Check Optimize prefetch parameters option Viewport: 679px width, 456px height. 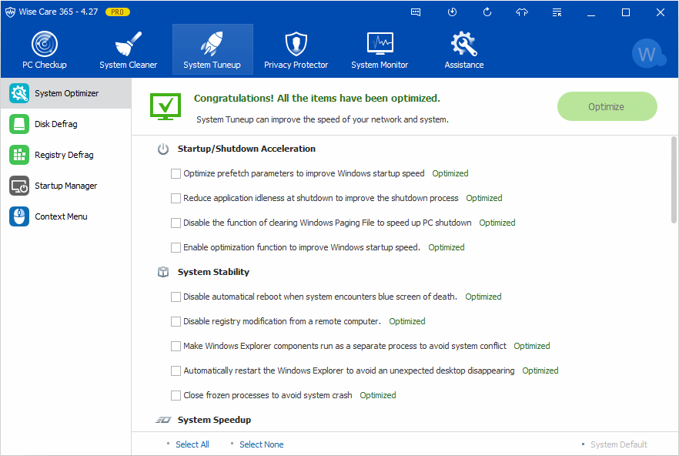[176, 174]
